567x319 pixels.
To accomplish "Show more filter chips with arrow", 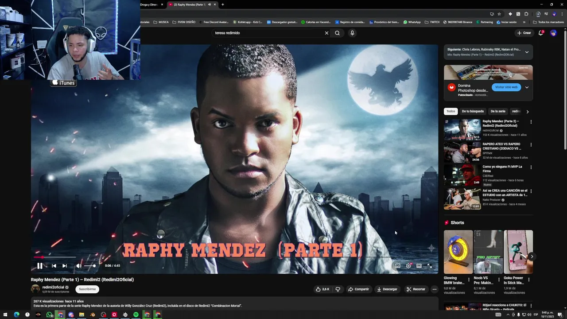I will coord(527,112).
